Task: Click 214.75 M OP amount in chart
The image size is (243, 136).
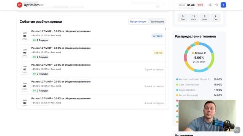Action: coord(199,62)
